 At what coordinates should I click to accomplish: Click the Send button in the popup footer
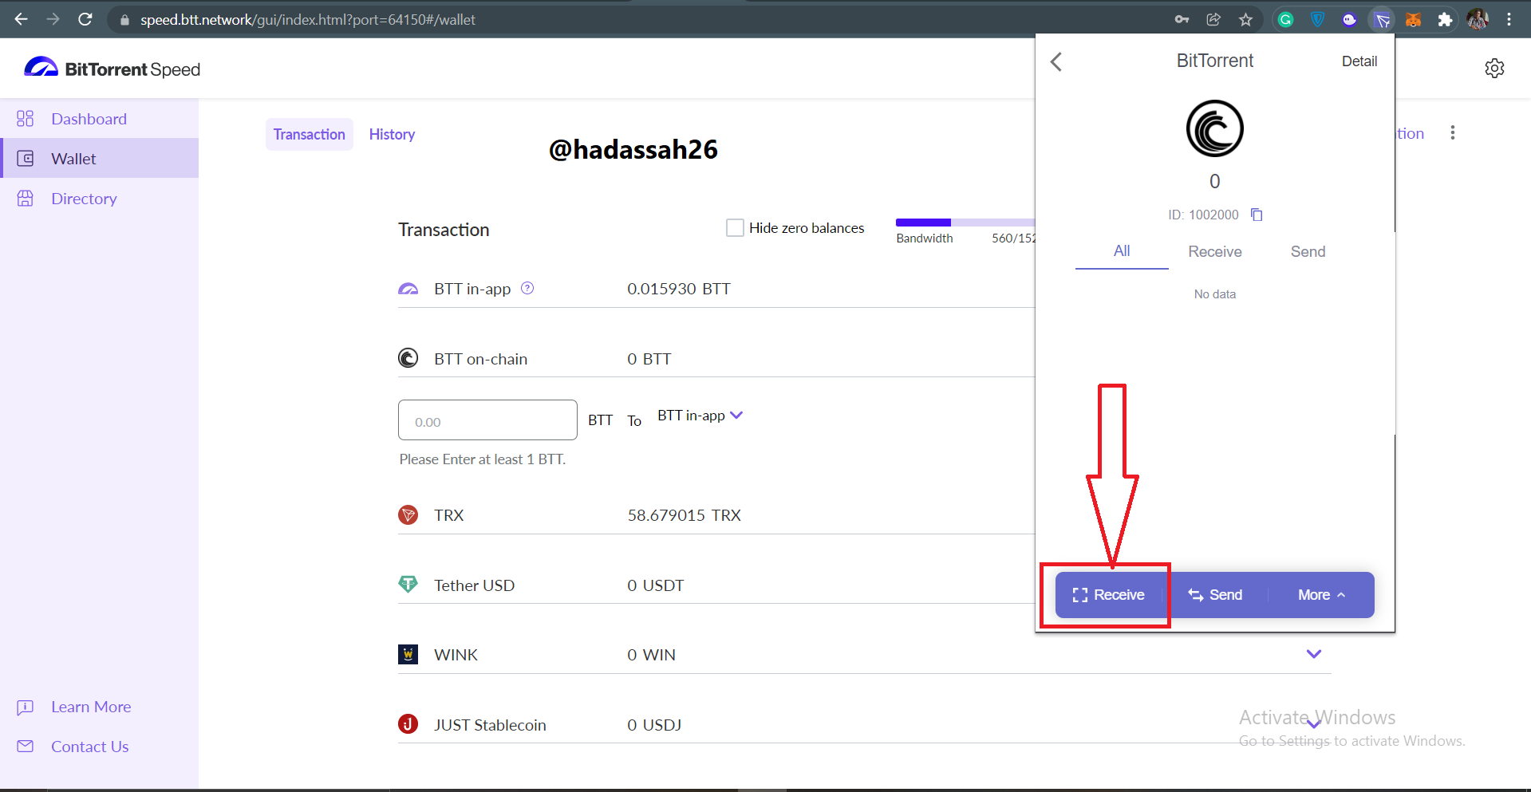click(1215, 595)
